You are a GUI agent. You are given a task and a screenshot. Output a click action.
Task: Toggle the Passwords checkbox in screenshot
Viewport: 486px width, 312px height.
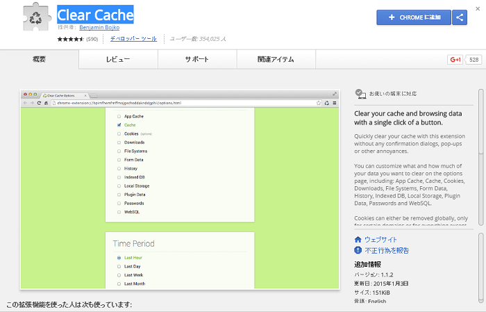coord(119,203)
